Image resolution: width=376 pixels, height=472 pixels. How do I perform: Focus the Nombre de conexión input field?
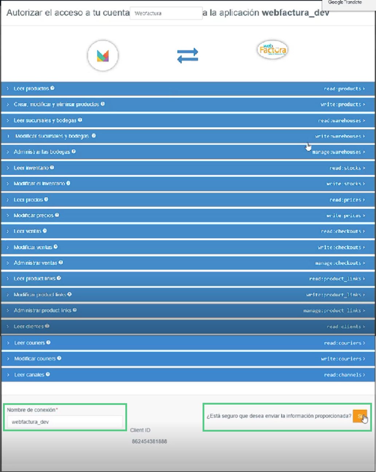65,422
